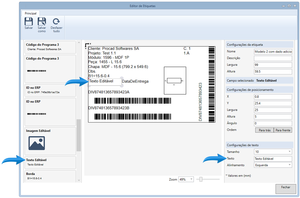Click the Salvar floppy disk icon
The image size is (300, 198).
pos(28,22)
